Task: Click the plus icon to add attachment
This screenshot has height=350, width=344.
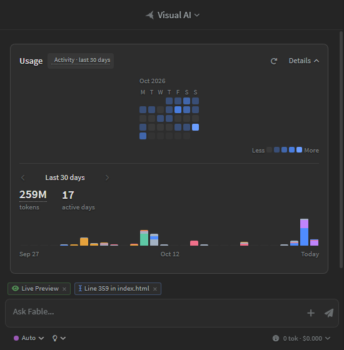Action: tap(311, 313)
